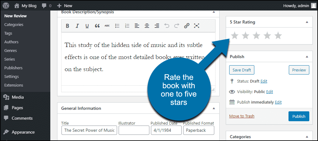Open the My Blog home link
Screen dimensions: 318x141
click(25, 6)
